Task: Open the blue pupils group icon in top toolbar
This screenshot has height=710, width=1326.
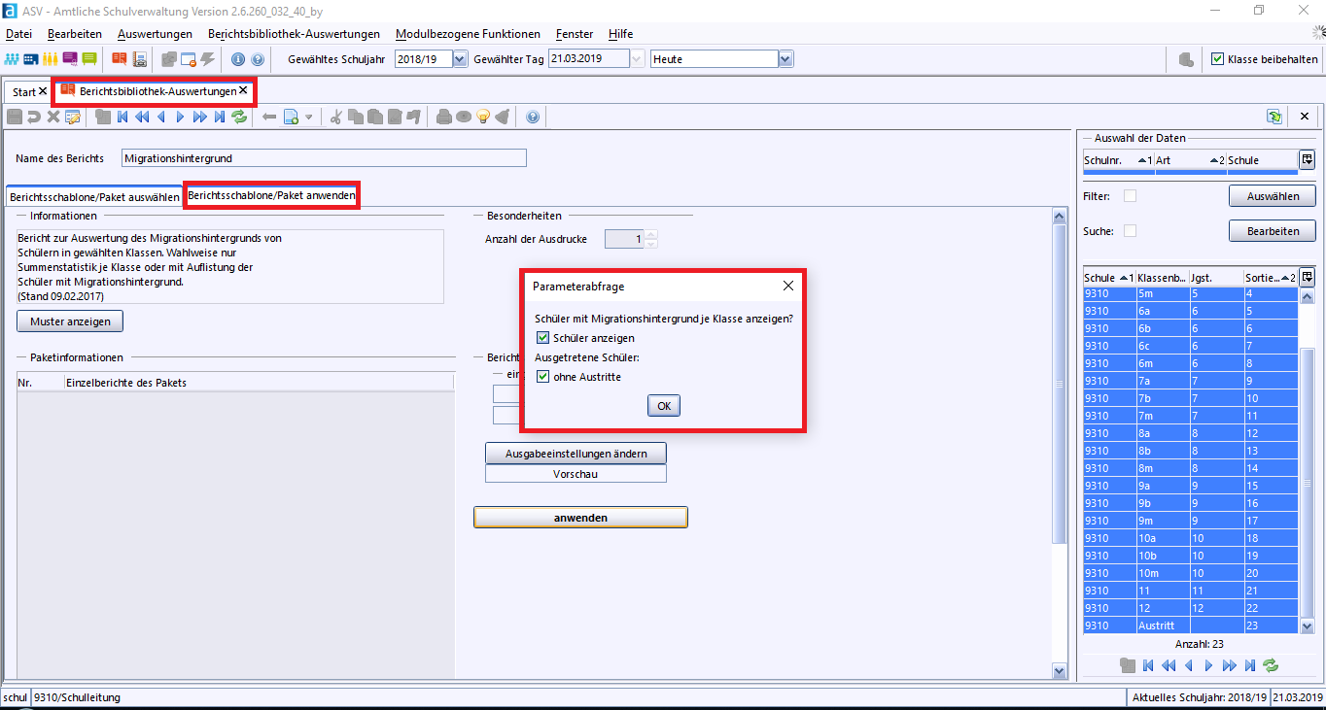Action: [x=13, y=59]
